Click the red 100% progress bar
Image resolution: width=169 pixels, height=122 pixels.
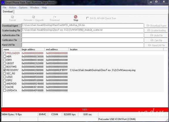click(x=84, y=109)
